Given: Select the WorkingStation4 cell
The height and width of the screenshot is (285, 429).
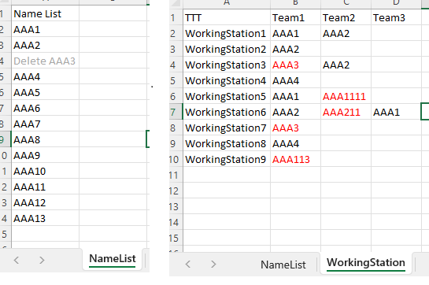Looking at the screenshot, I should [227, 80].
